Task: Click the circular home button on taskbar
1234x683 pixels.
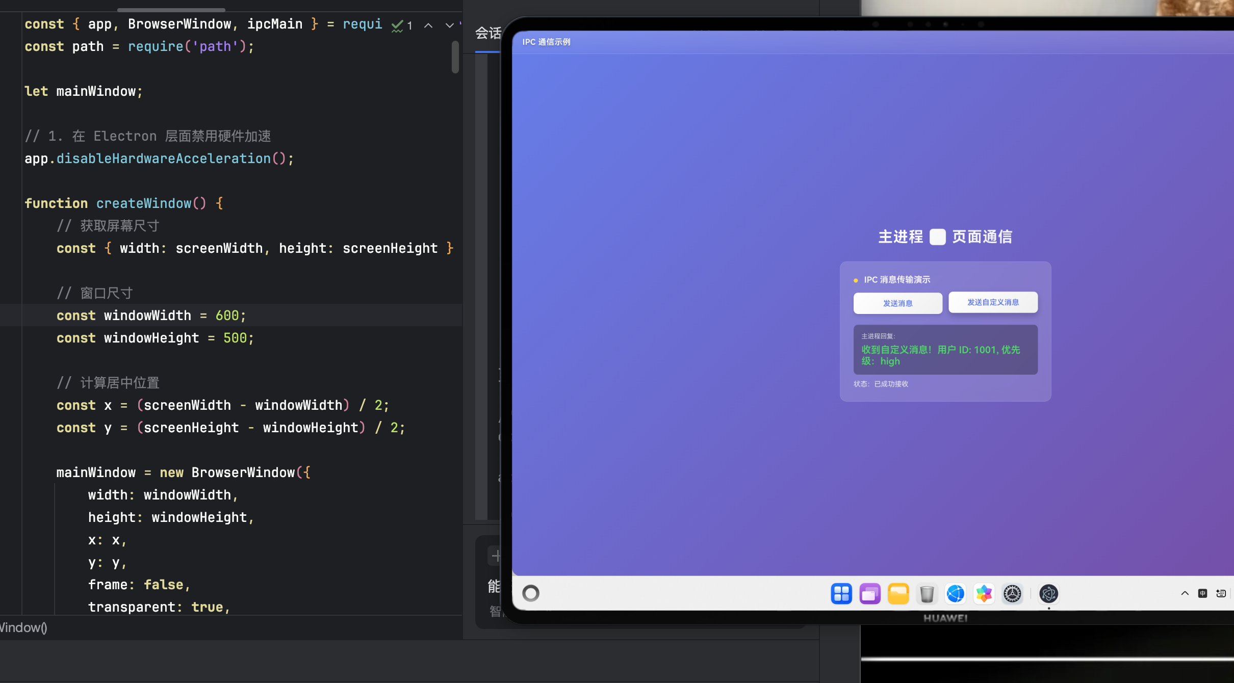Action: [531, 593]
